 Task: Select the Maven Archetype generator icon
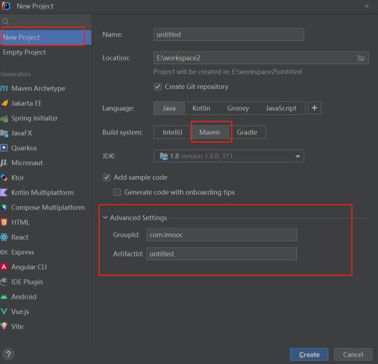click(x=5, y=88)
